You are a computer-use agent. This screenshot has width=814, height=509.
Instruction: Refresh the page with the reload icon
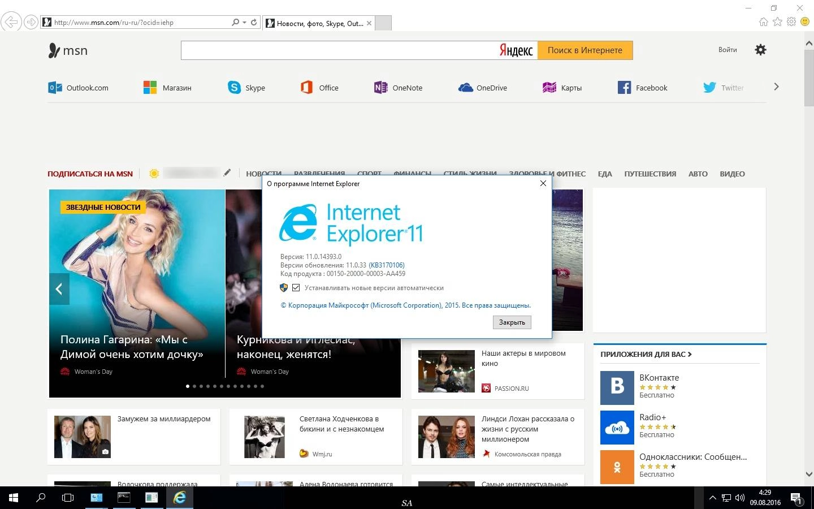tap(254, 23)
